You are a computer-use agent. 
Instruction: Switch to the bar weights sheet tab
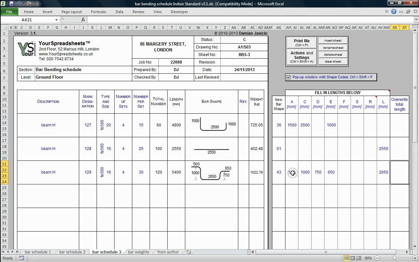click(x=138, y=252)
